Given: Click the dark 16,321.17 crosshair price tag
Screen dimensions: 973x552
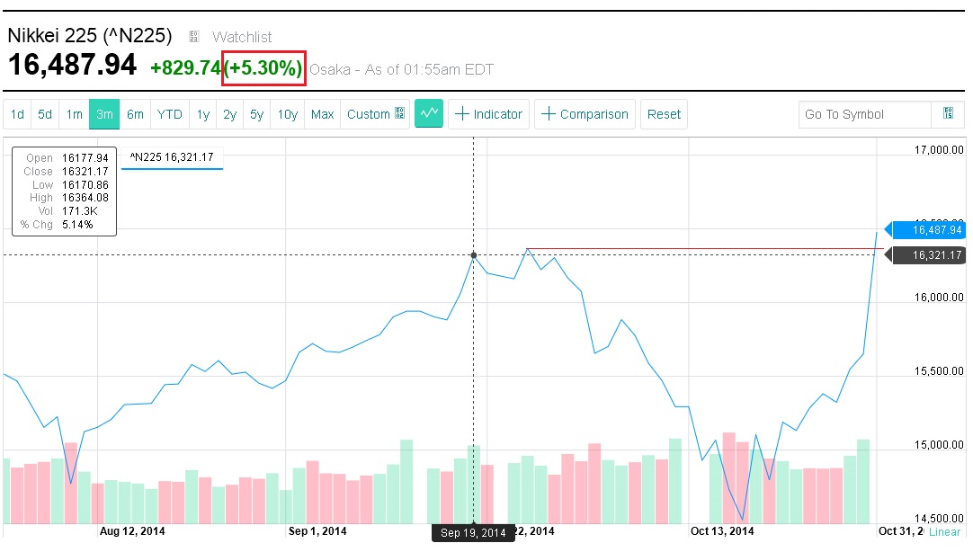Looking at the screenshot, I should [931, 255].
